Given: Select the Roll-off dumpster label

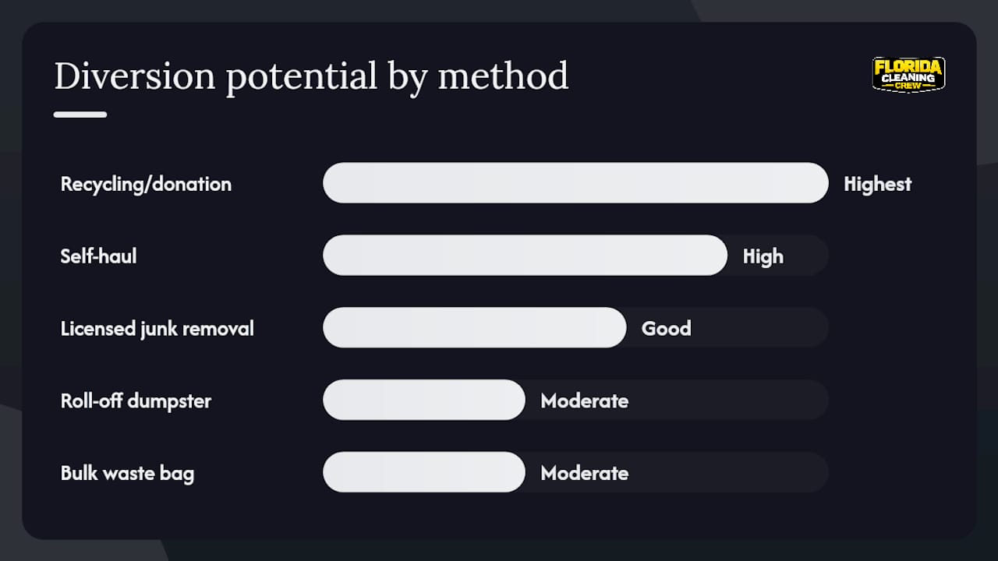Looking at the screenshot, I should coord(136,400).
